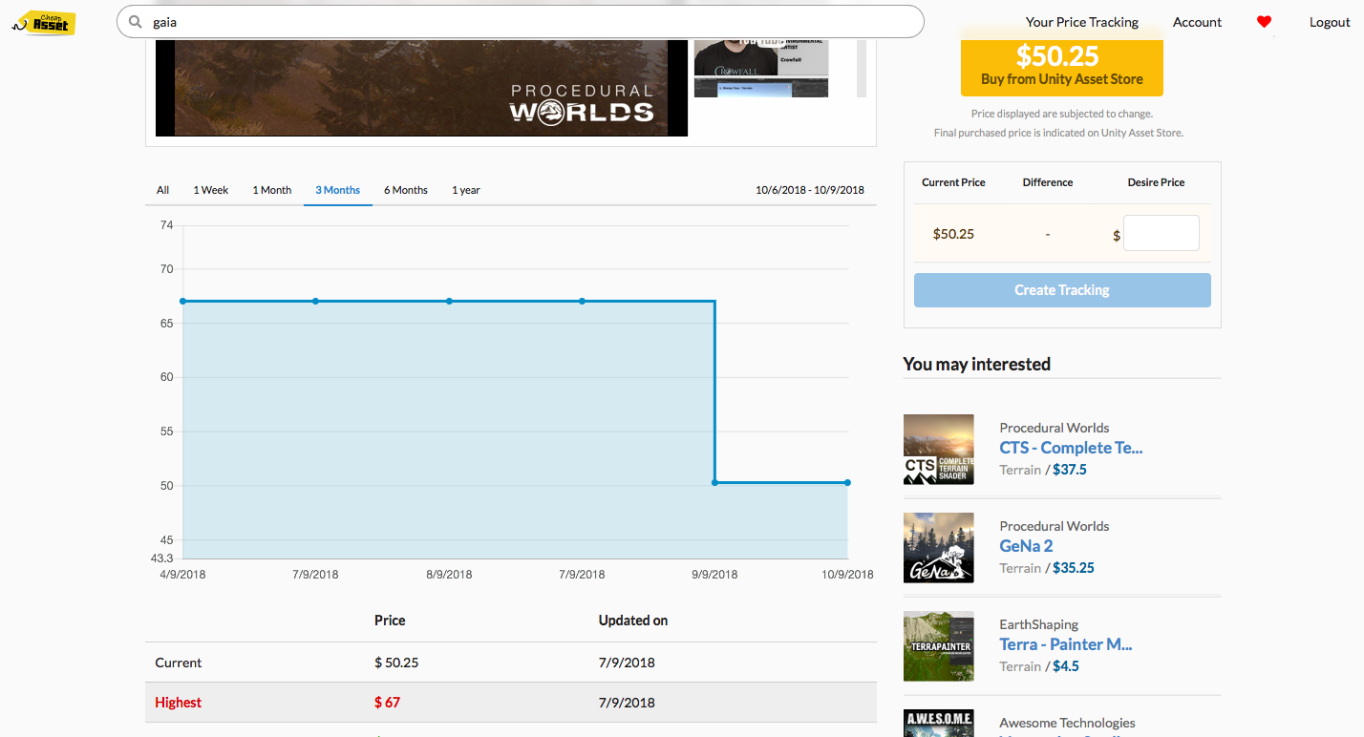Open the Procedural Worlds video preview
Image resolution: width=1364 pixels, height=737 pixels.
click(421, 87)
